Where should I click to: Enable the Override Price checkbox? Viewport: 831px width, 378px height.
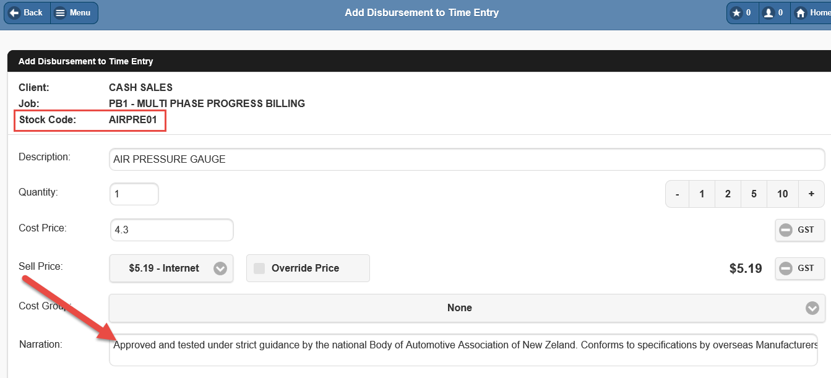pyautogui.click(x=260, y=268)
